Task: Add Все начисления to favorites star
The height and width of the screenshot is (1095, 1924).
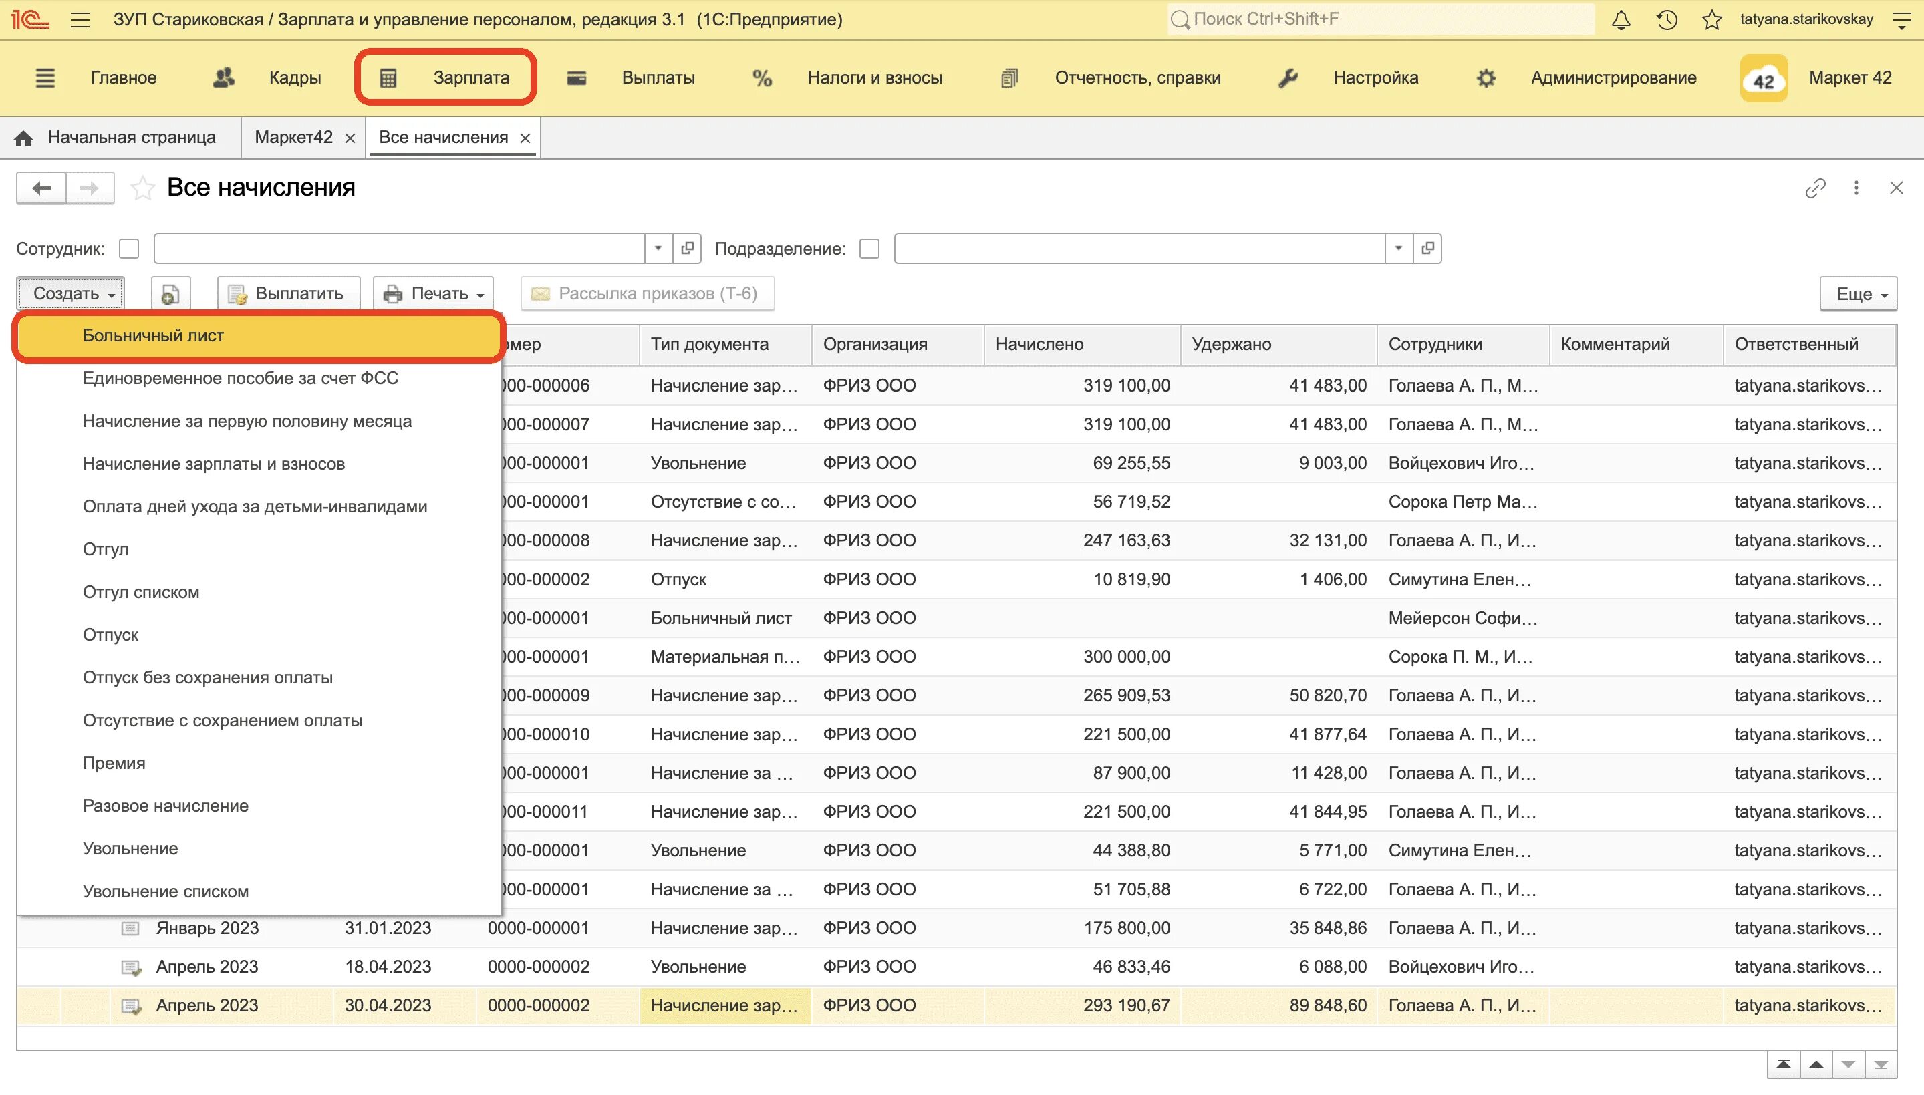Action: 142,188
